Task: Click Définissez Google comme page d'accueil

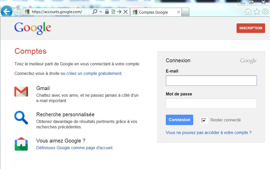Action: pos(75,148)
